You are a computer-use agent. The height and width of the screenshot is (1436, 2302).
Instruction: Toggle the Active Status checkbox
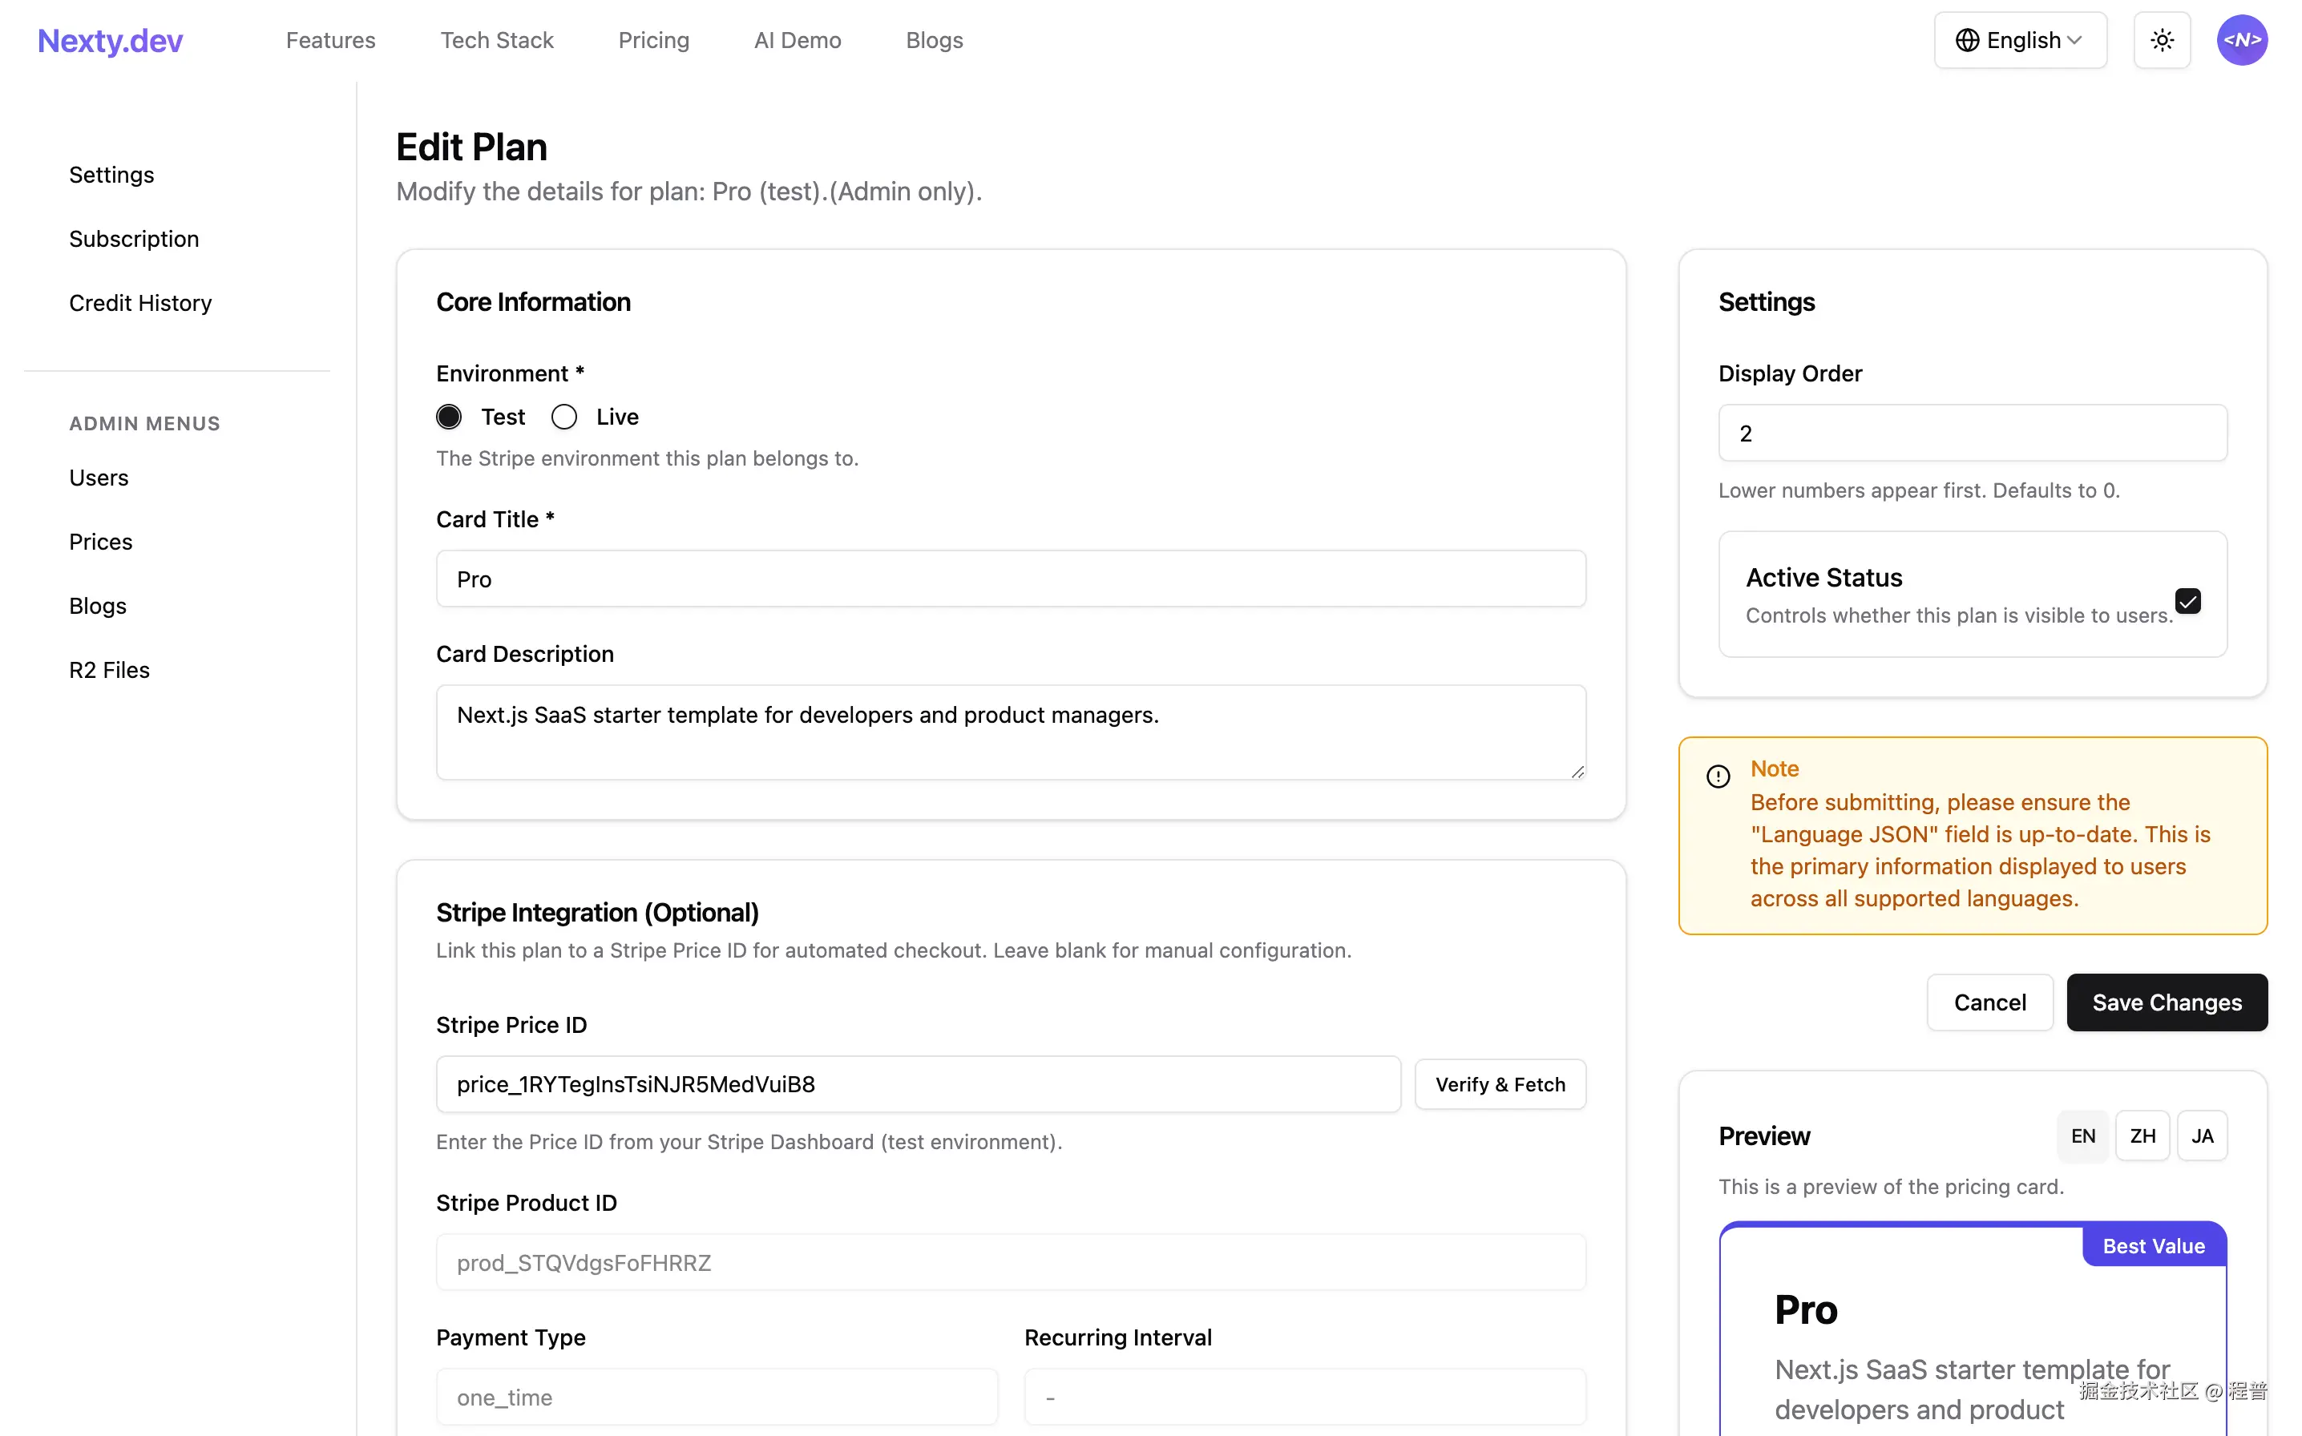2187,601
